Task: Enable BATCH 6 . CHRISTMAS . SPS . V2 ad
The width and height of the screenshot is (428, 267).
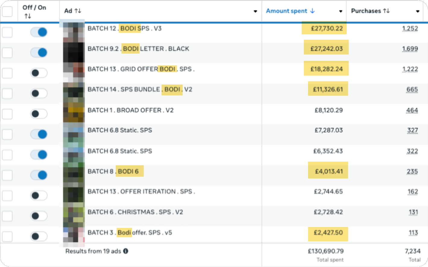Action: coord(39,216)
